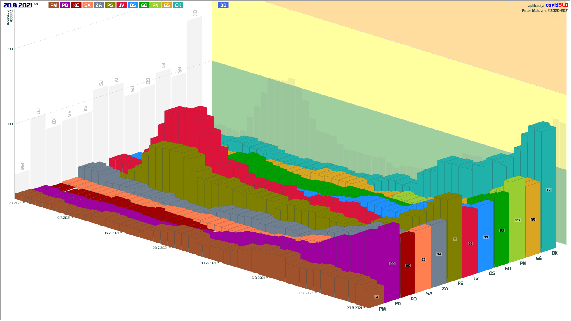
Task: Click the orange SA legend swatch
Action: click(87, 5)
